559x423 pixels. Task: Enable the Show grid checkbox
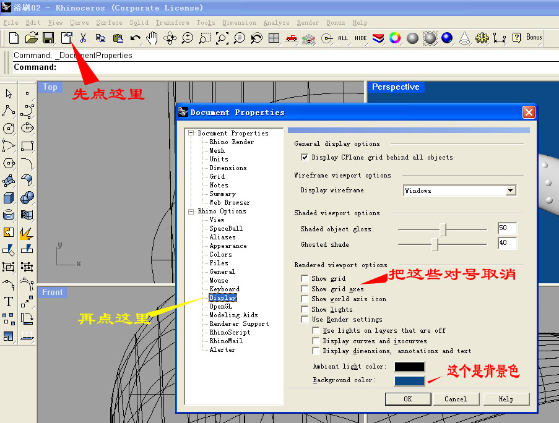click(305, 279)
